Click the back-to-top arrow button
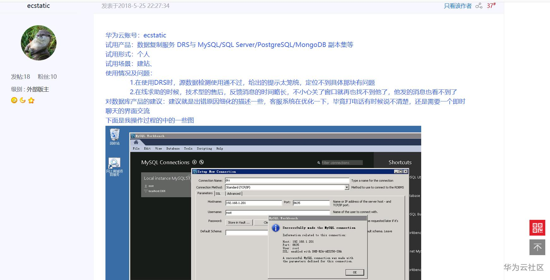550x280 pixels. pos(537,247)
